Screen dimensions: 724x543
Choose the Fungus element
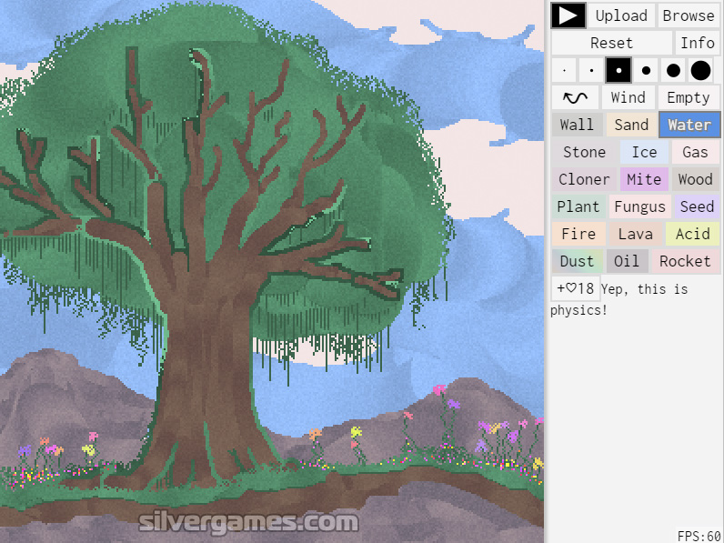(x=639, y=206)
